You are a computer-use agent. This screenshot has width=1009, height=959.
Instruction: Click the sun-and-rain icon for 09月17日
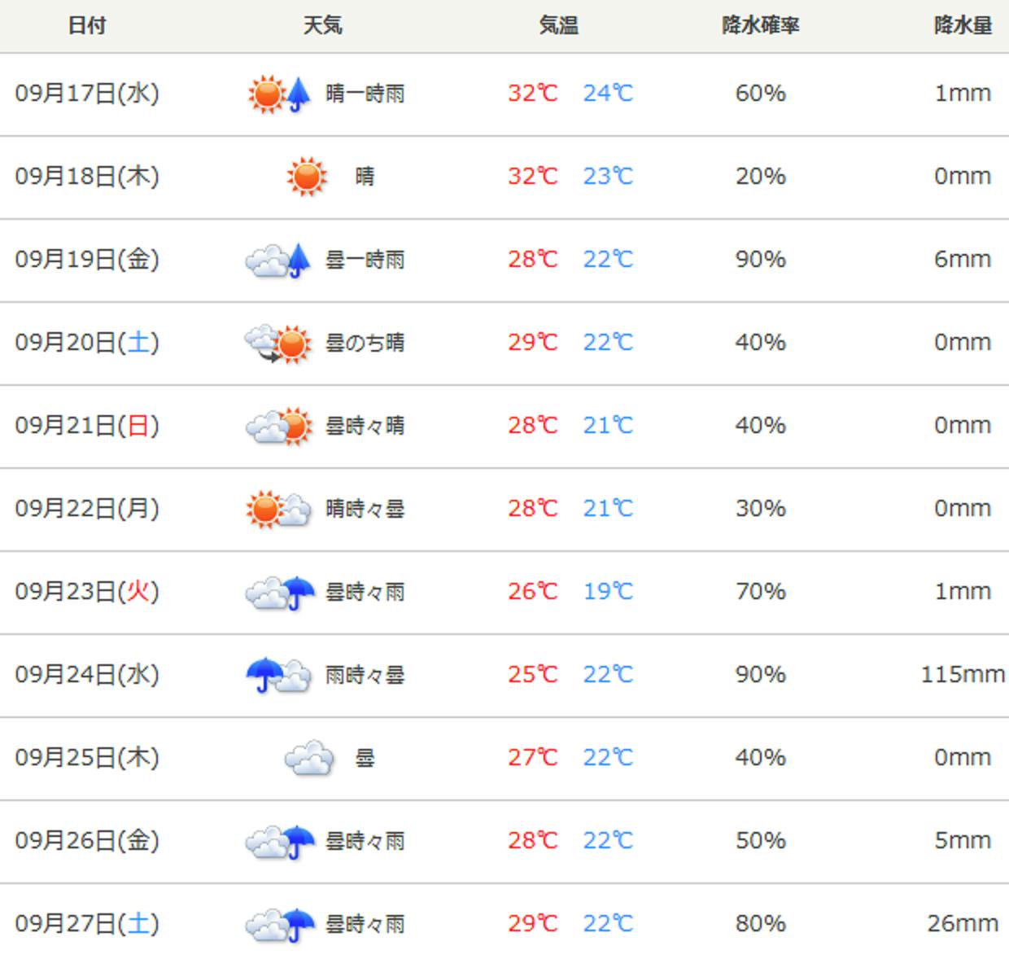click(x=279, y=94)
